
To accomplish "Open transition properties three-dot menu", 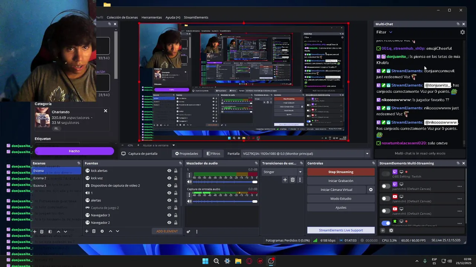I will 300,180.
